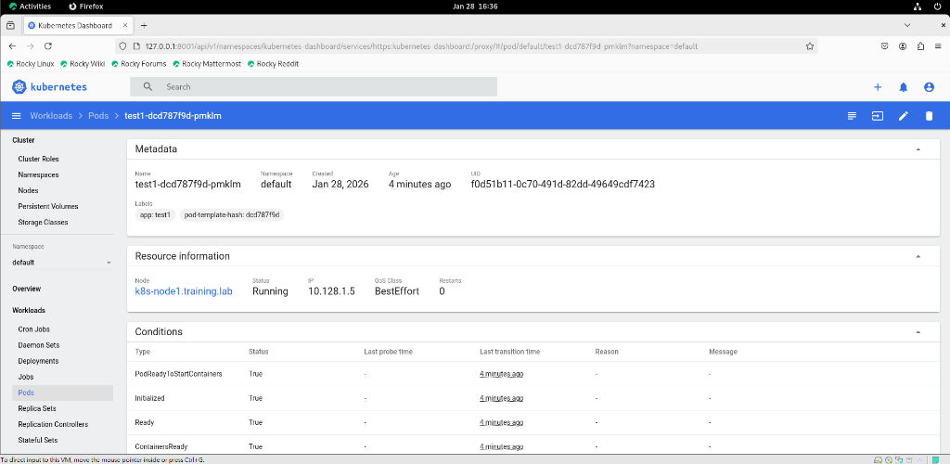Open the pod logs icon
Viewport: 950px width, 464px height.
[x=852, y=116]
